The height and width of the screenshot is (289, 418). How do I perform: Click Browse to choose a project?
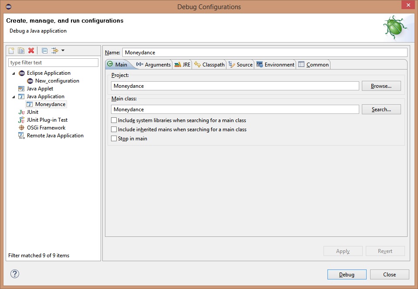click(381, 86)
